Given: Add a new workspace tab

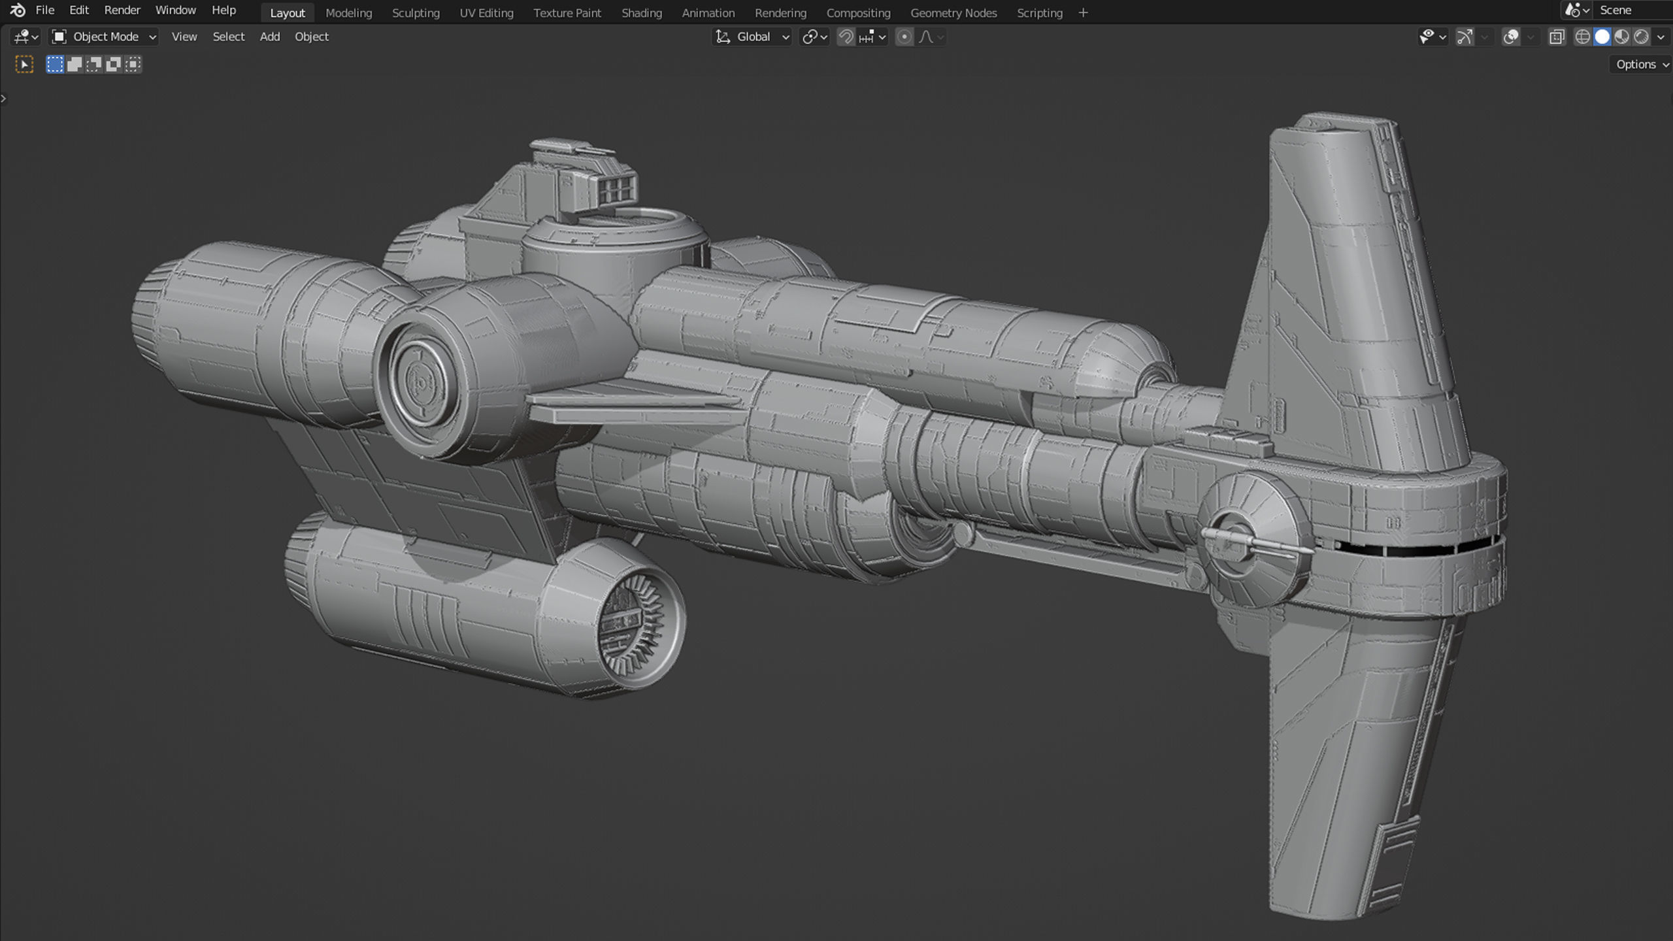Looking at the screenshot, I should pyautogui.click(x=1083, y=13).
